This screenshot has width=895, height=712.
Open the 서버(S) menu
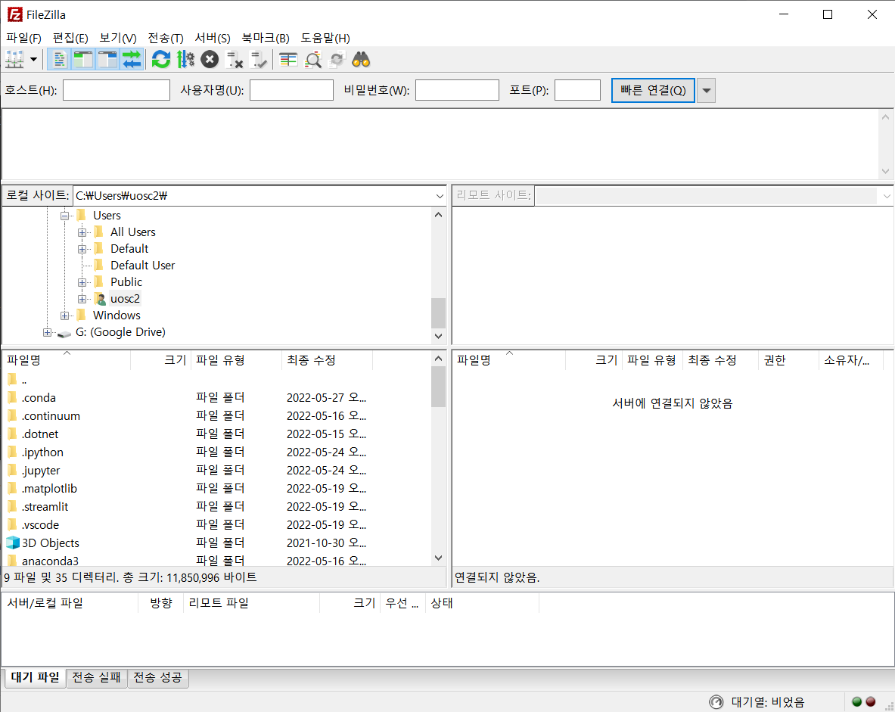(213, 38)
